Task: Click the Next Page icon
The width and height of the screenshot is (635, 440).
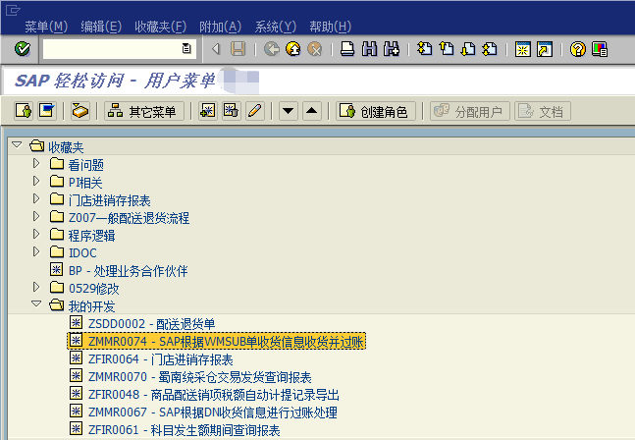Action: [468, 49]
